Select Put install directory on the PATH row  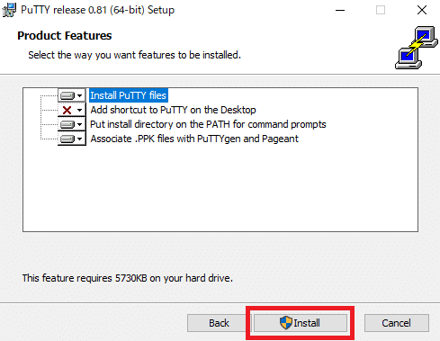208,124
